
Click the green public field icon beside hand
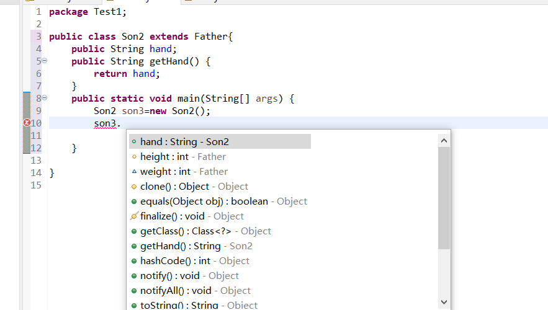pos(134,142)
